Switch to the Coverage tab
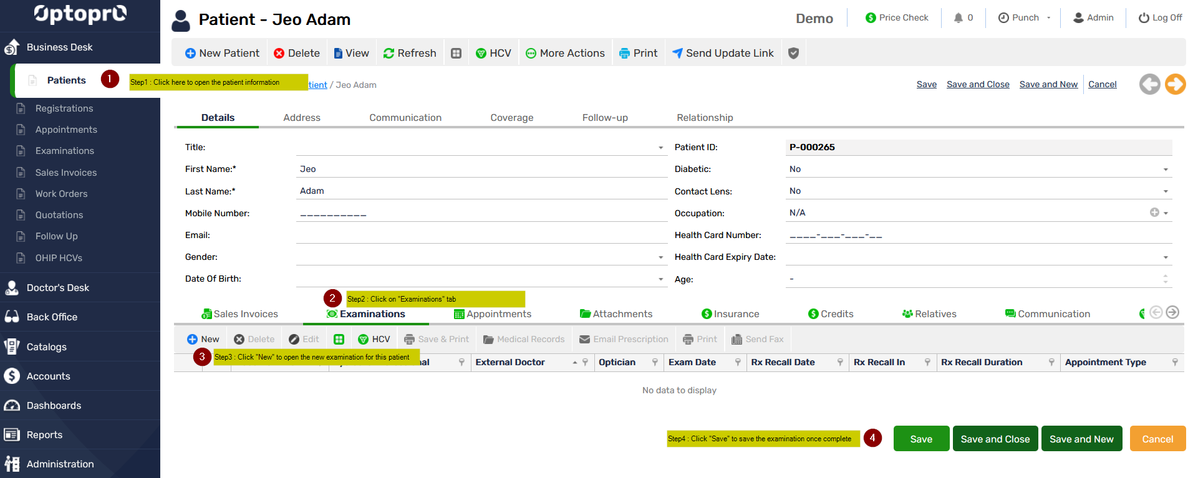Screen dimensions: 1193x478 point(511,118)
